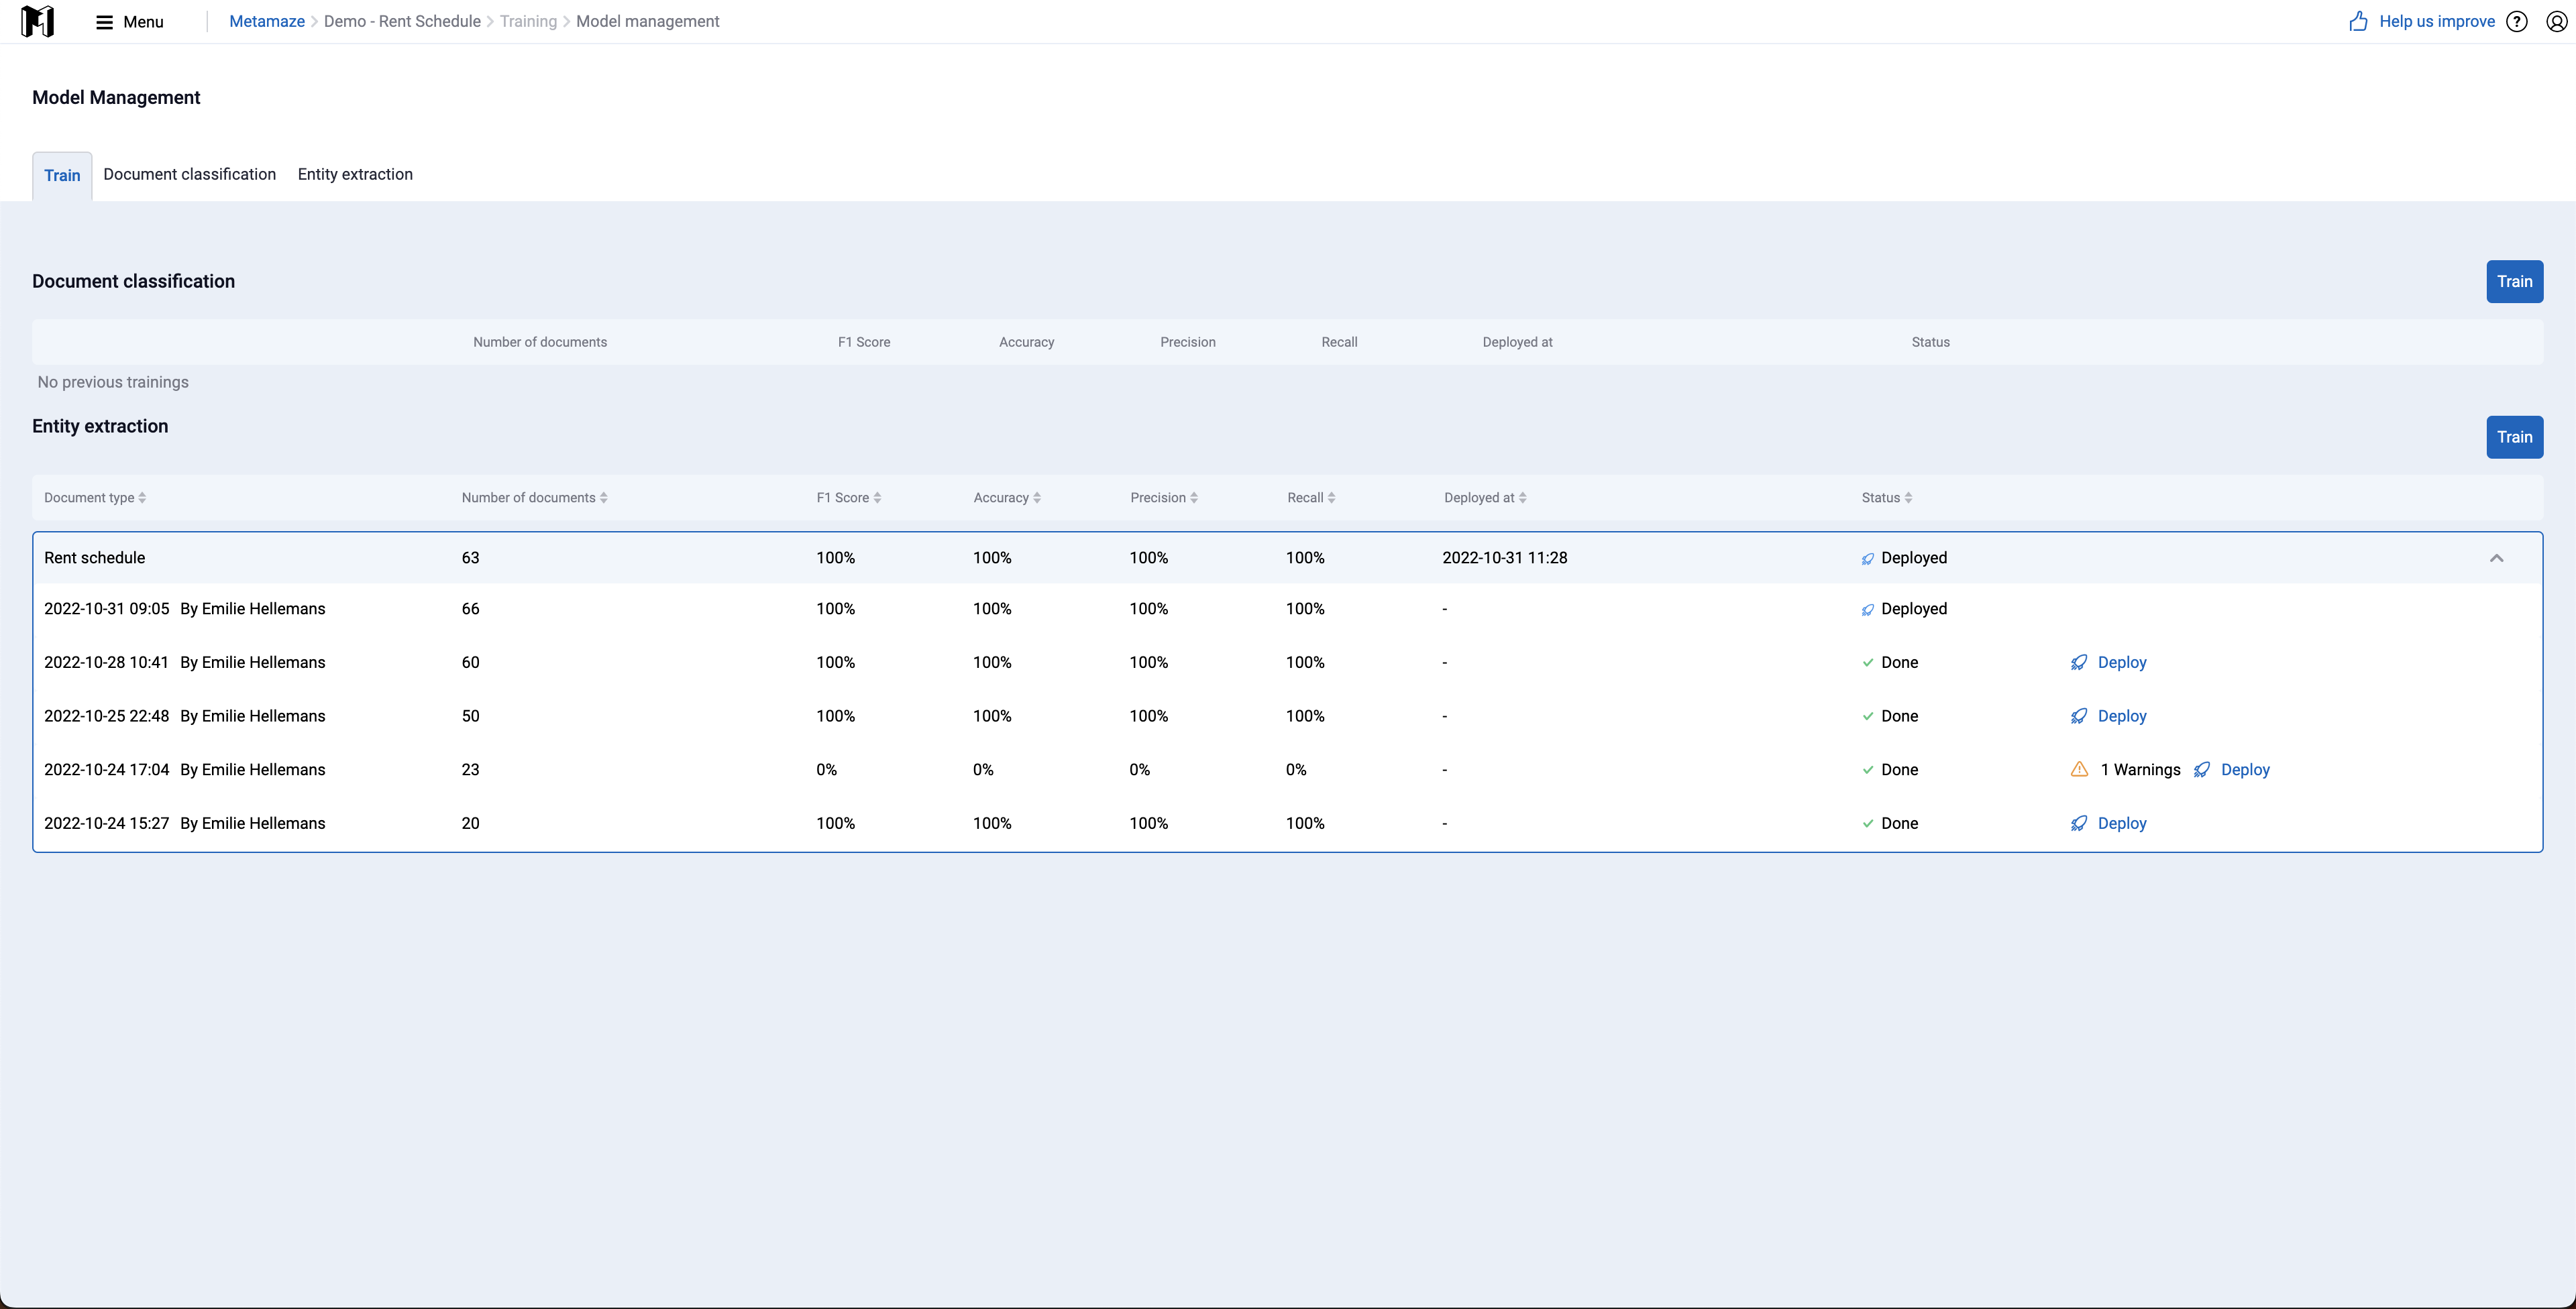Sort by F1 Score column
Viewport: 2576px width, 1309px height.
click(849, 497)
